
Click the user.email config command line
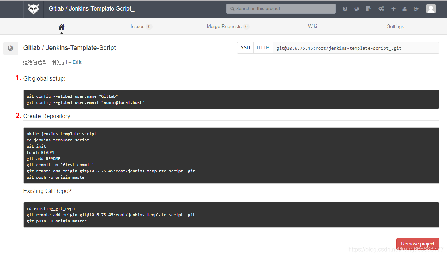point(86,102)
